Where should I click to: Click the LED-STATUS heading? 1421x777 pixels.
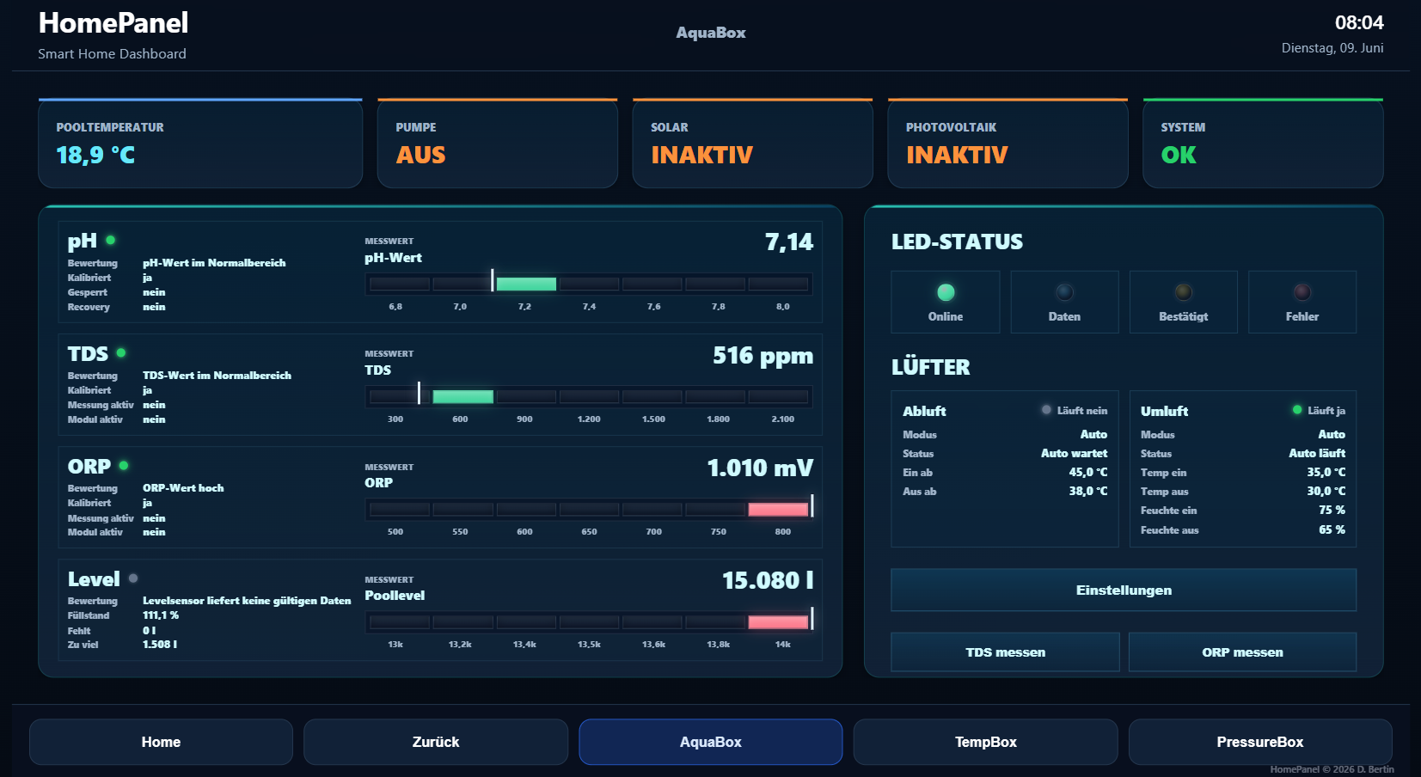click(957, 242)
